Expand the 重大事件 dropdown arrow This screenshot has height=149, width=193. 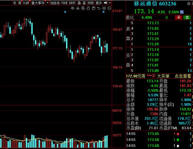pyautogui.click(x=48, y=3)
